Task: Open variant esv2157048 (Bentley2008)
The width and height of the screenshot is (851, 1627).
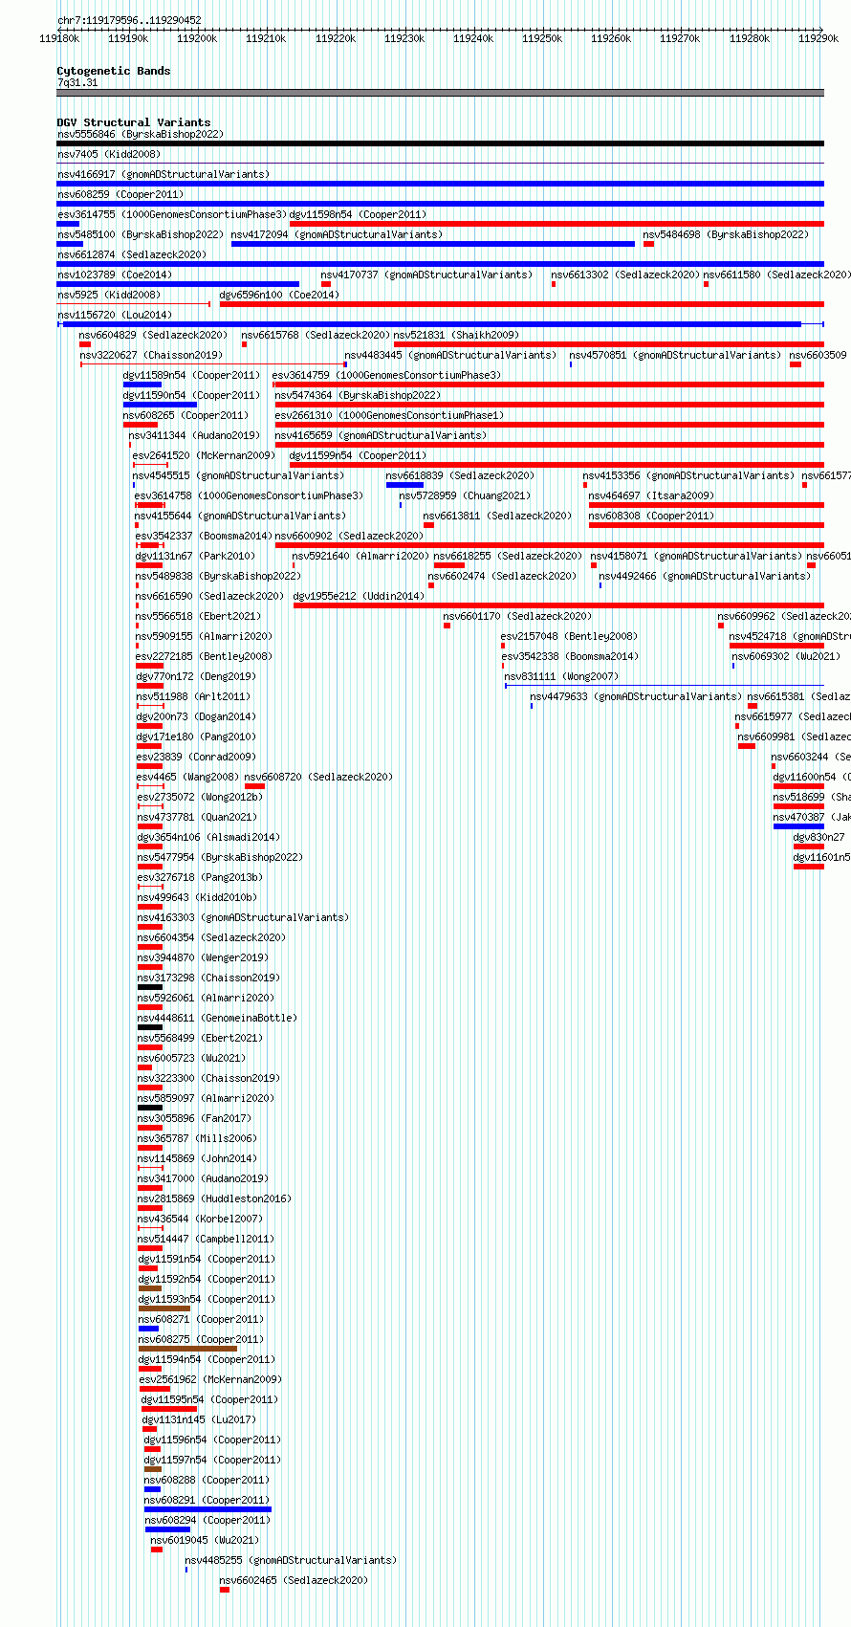Action: coord(570,636)
